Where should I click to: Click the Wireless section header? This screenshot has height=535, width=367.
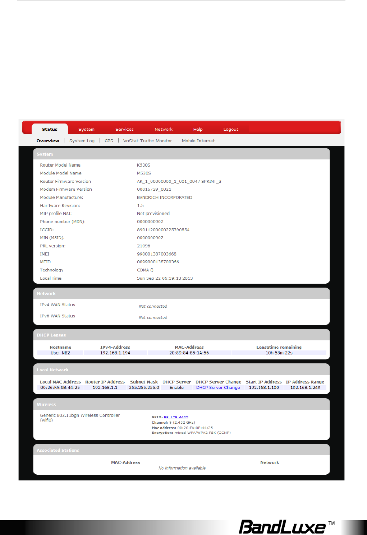coord(182,404)
